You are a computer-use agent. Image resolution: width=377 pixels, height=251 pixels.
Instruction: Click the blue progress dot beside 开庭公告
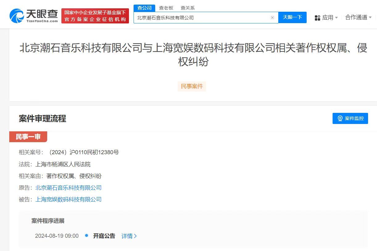(86, 236)
